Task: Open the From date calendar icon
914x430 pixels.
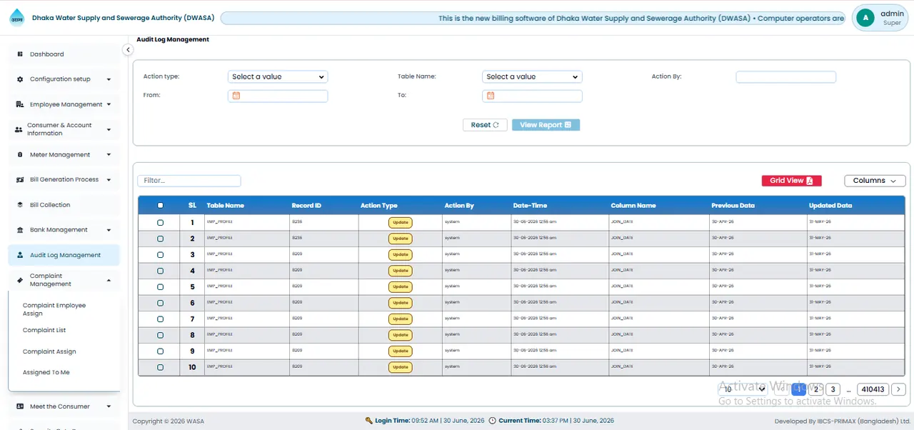Action: point(236,96)
